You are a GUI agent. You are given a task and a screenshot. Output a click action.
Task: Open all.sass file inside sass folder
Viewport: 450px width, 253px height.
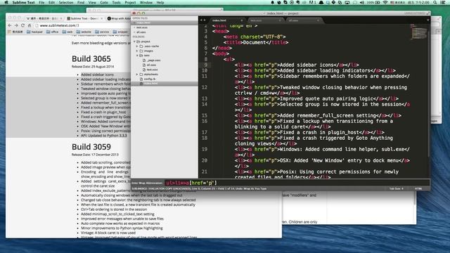point(151,65)
